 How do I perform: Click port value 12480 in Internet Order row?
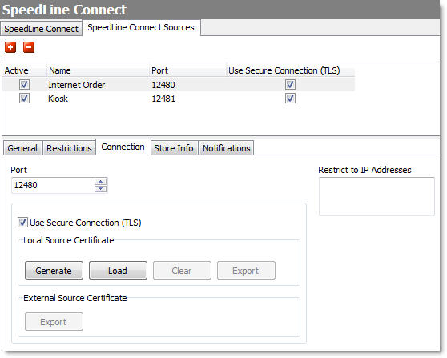coord(163,85)
